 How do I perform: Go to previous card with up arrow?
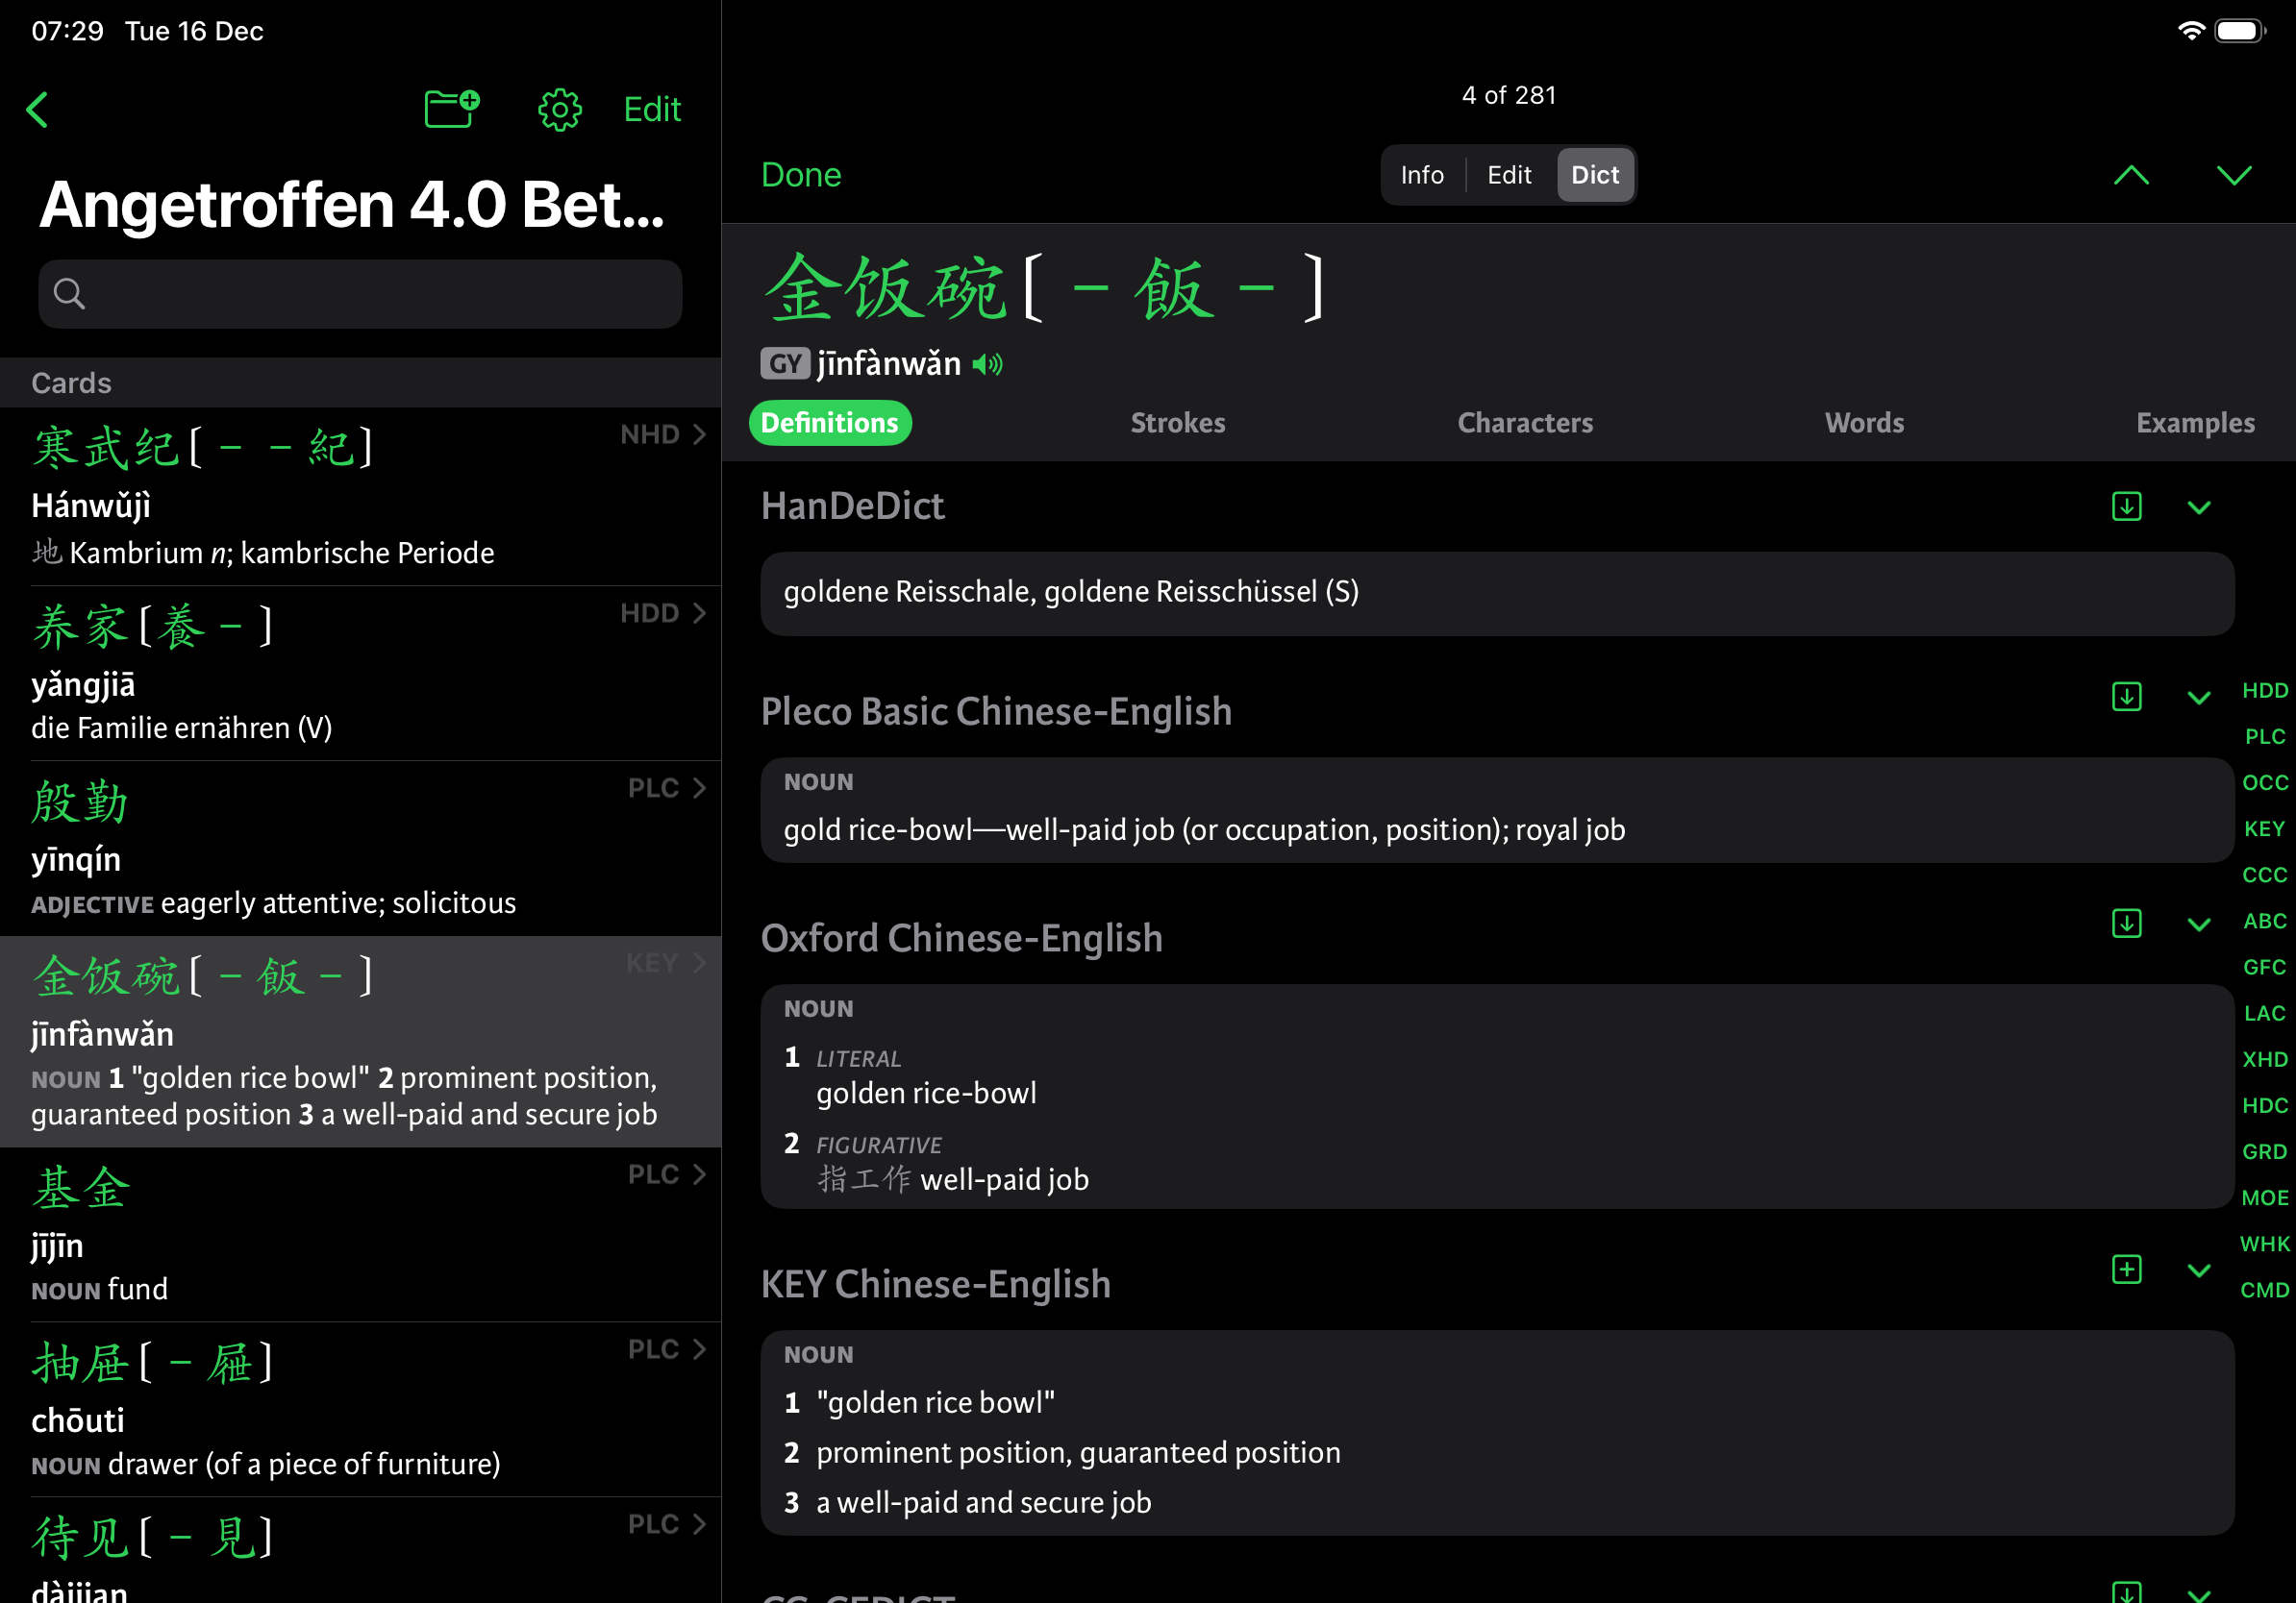[2131, 176]
